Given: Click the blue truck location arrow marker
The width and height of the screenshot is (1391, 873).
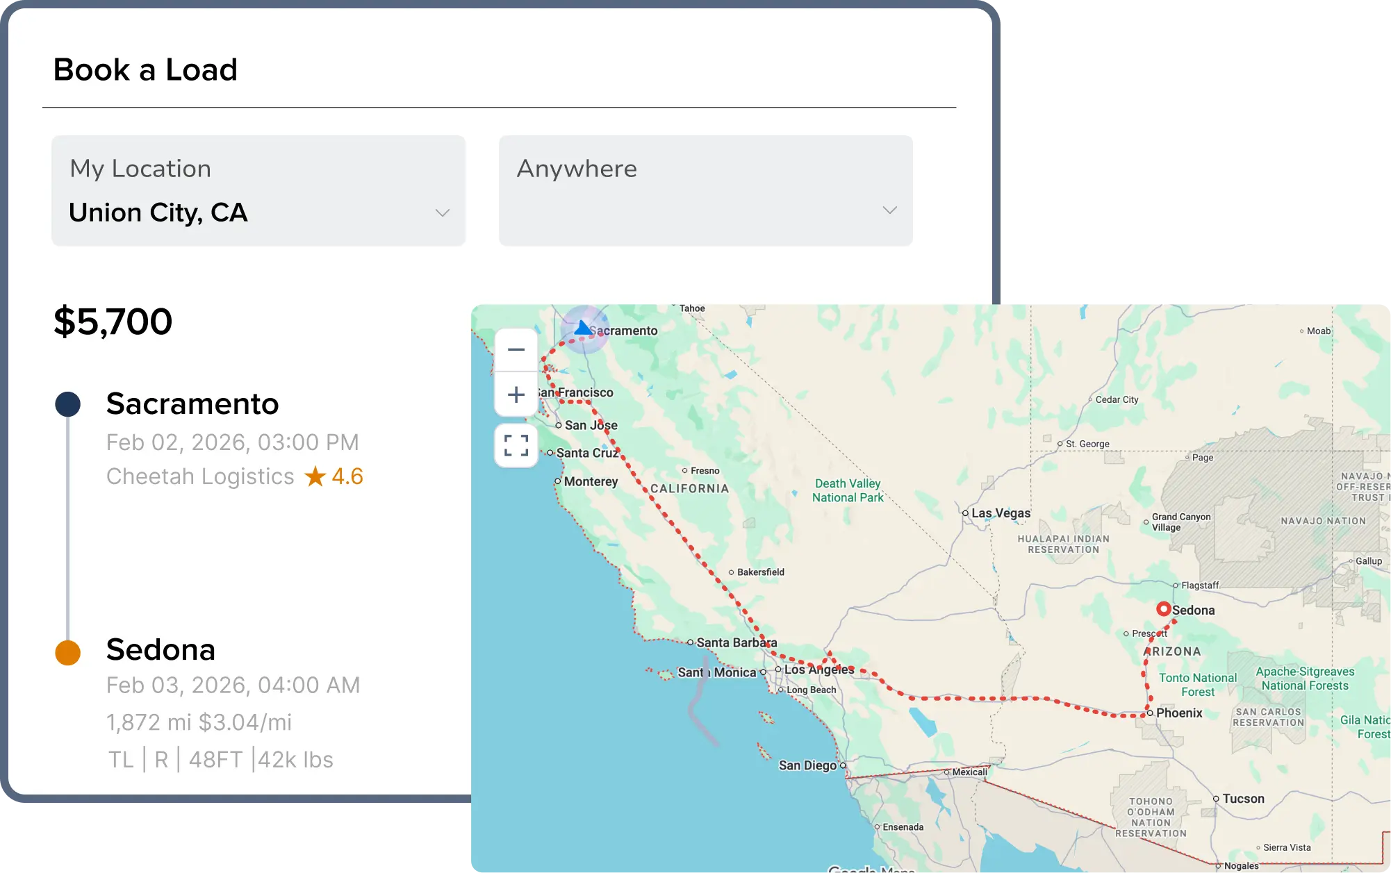Looking at the screenshot, I should (584, 328).
